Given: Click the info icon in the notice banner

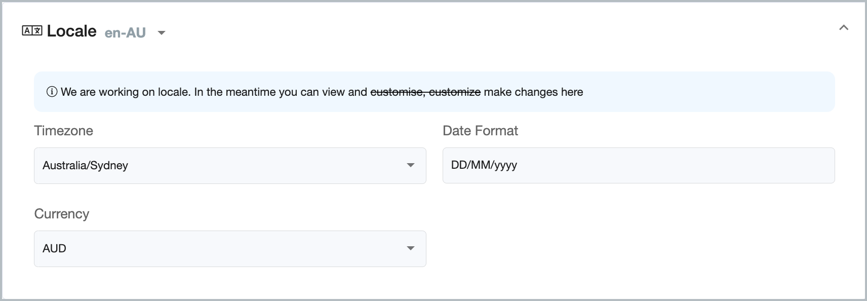Looking at the screenshot, I should point(52,92).
